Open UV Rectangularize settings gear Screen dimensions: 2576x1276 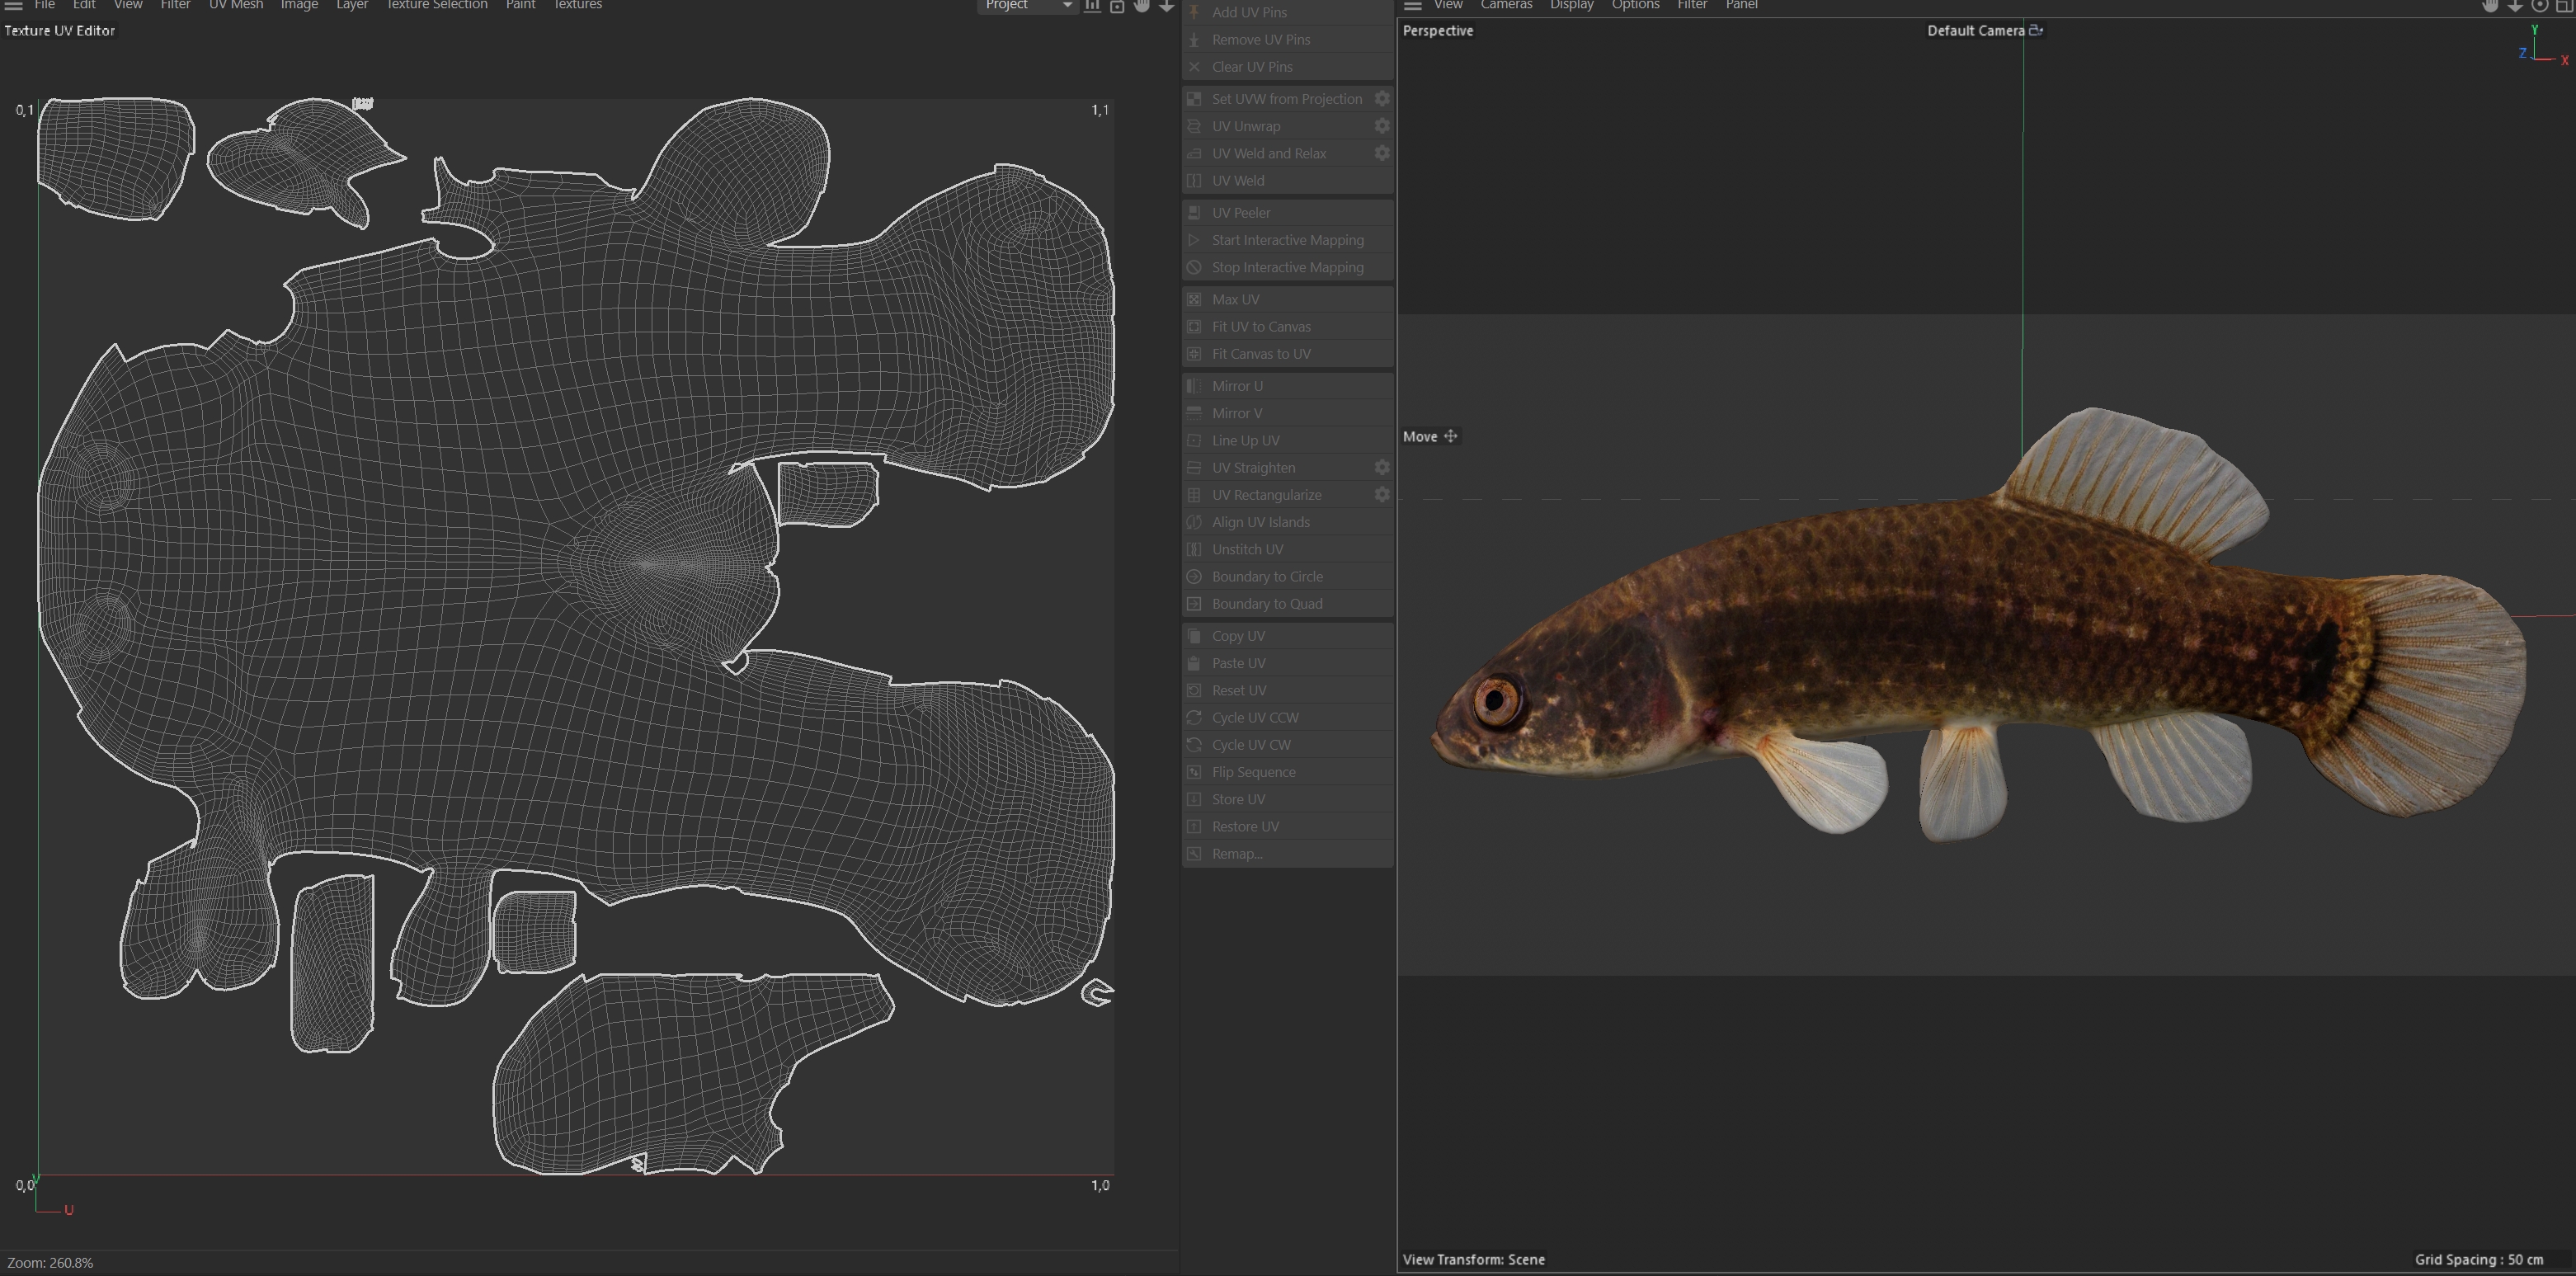pos(1381,494)
